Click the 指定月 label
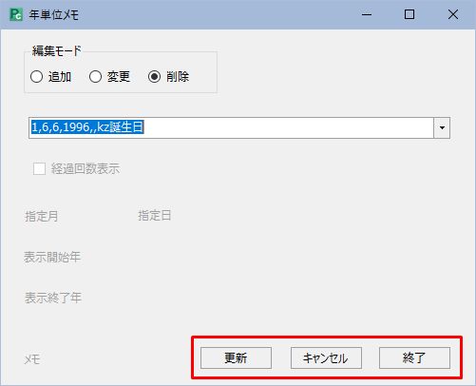The image size is (476, 386). tap(42, 217)
